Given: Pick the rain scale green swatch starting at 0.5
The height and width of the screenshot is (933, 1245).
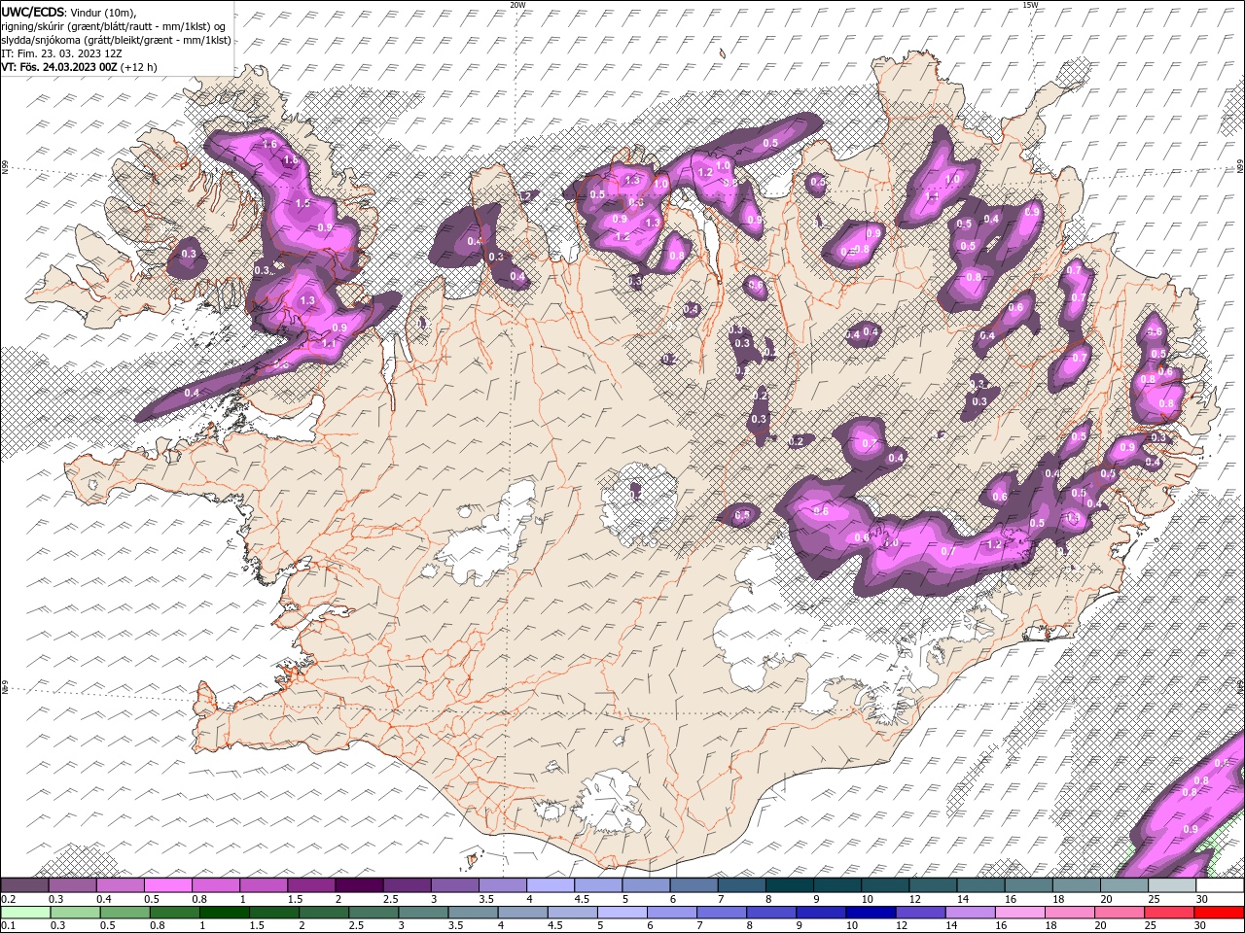Looking at the screenshot, I should 124,912.
